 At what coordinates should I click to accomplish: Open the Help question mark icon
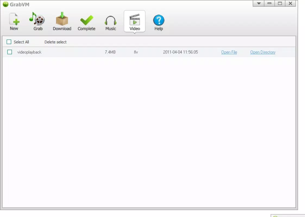coord(159,23)
